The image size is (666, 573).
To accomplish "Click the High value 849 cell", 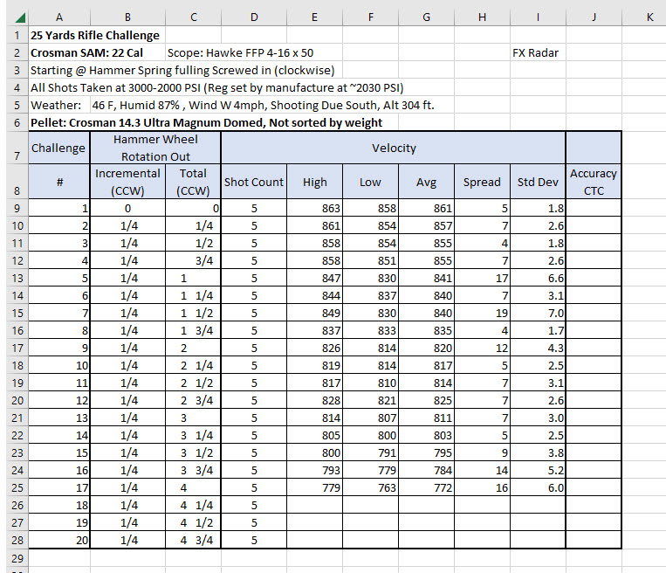I will 315,313.
